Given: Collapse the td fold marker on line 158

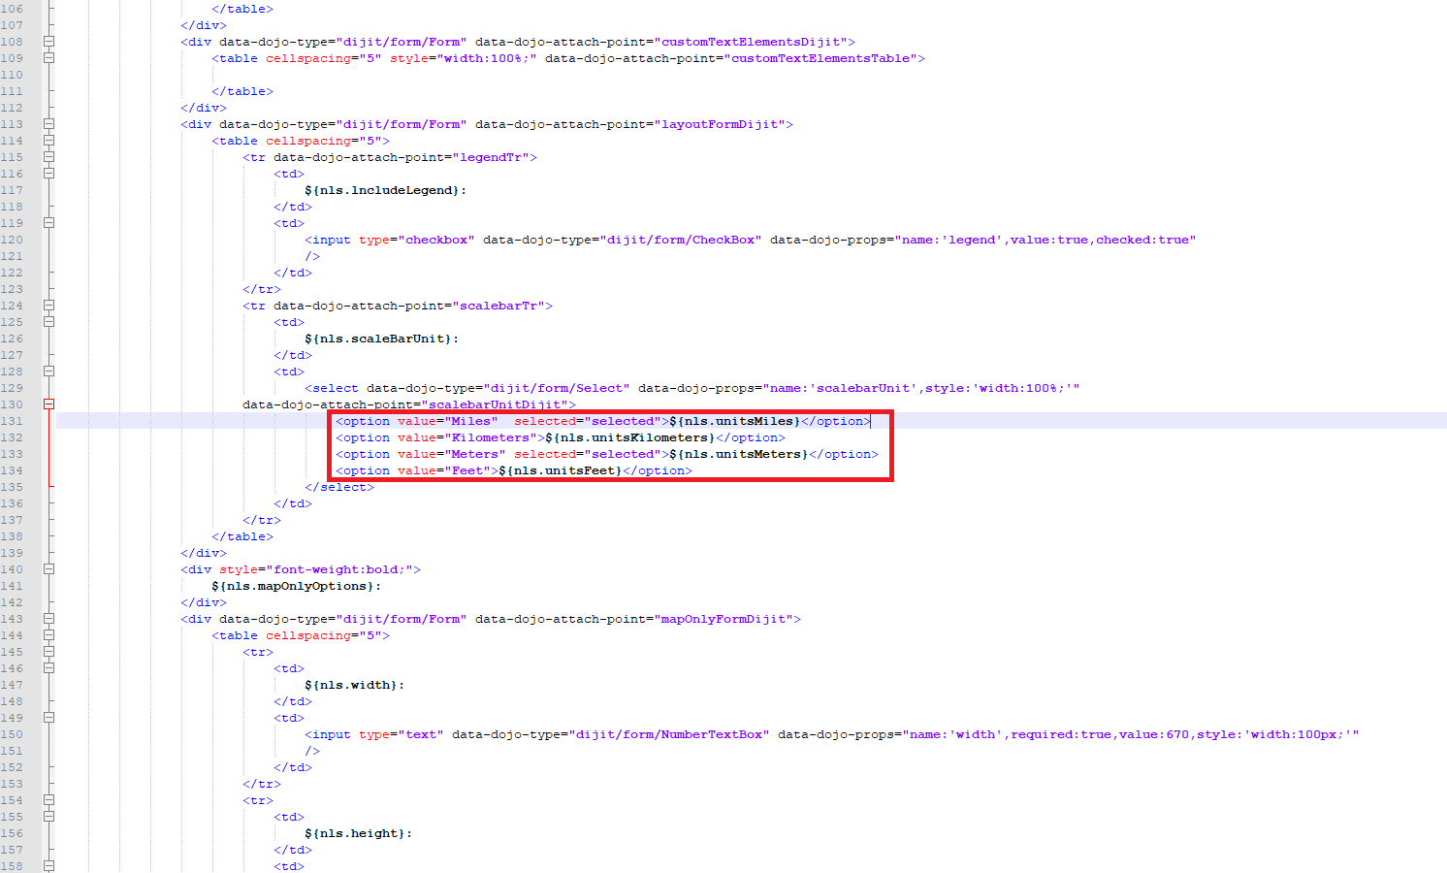Looking at the screenshot, I should click(48, 866).
